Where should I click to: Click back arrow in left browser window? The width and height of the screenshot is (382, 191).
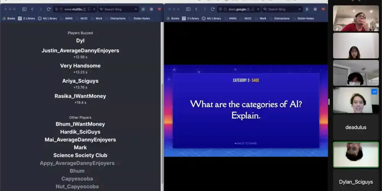[32, 9]
